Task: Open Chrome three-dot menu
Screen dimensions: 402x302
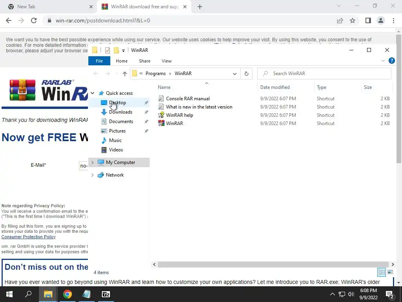Action: pyautogui.click(x=393, y=20)
